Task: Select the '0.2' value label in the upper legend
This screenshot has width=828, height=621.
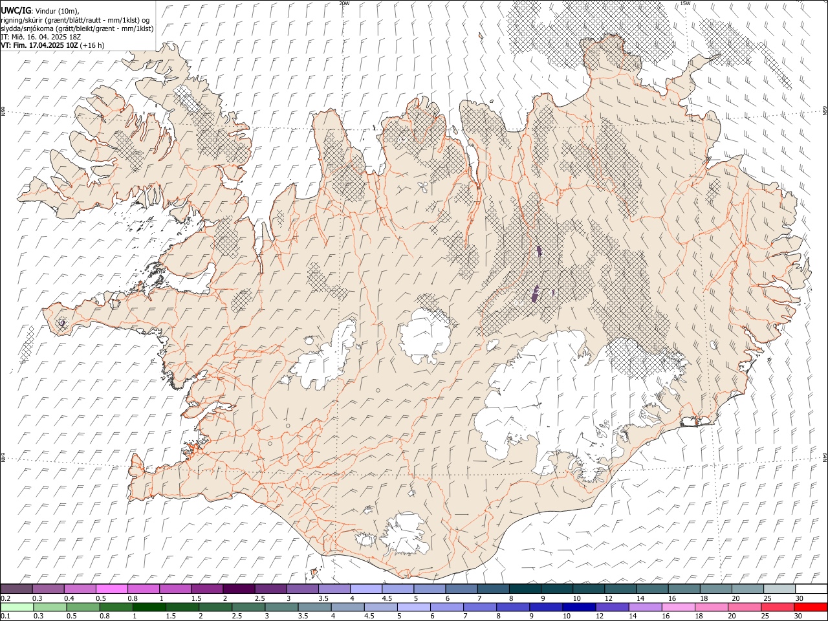Action: (5, 598)
